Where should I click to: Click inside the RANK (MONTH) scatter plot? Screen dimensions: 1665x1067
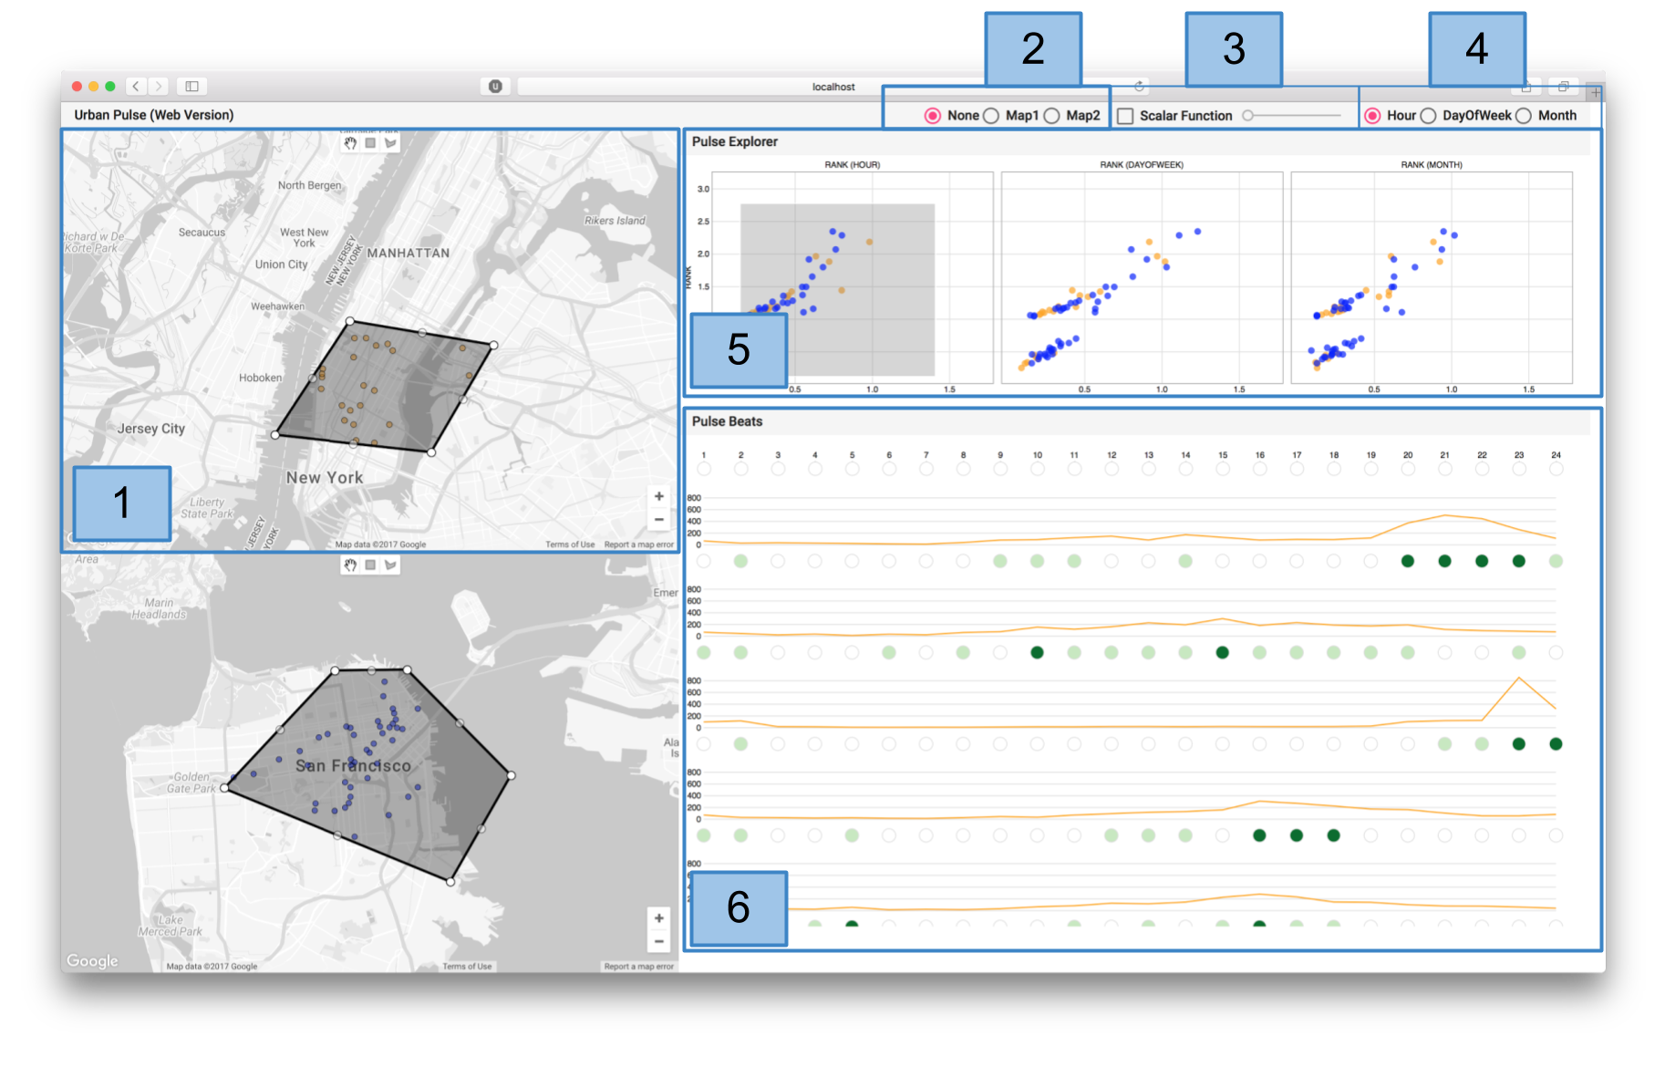(x=1432, y=277)
